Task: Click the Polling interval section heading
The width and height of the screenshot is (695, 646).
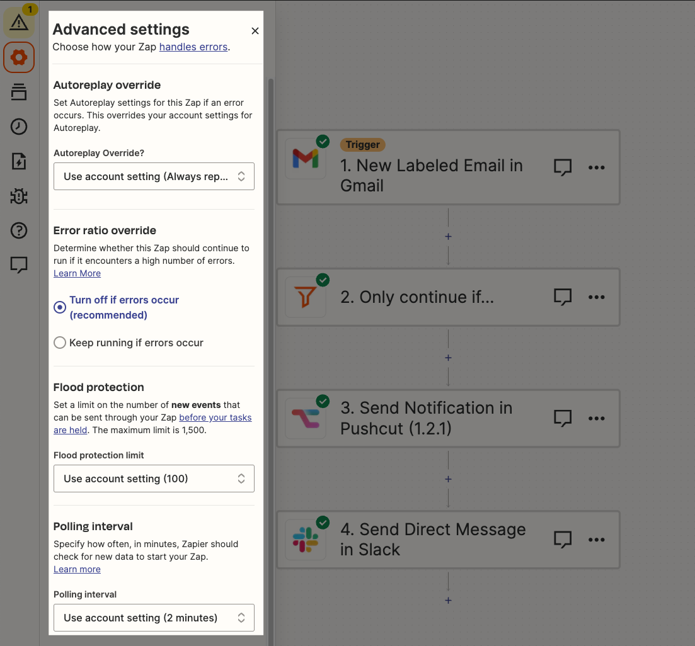Action: point(93,526)
